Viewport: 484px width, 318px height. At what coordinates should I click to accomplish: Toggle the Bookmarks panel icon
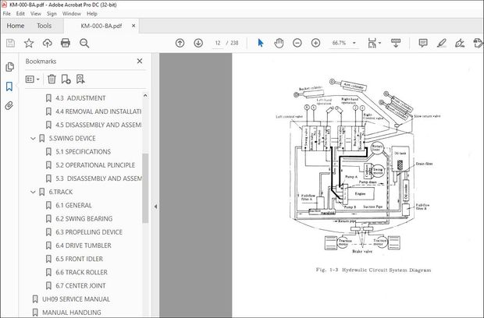click(9, 87)
